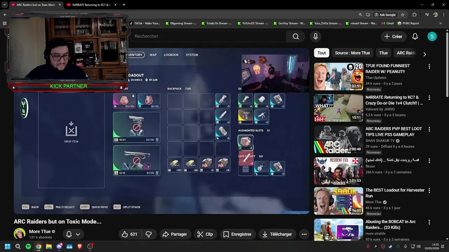Open the More Tfue channel avatar
Viewport: 449px width, 252px height.
click(20, 234)
